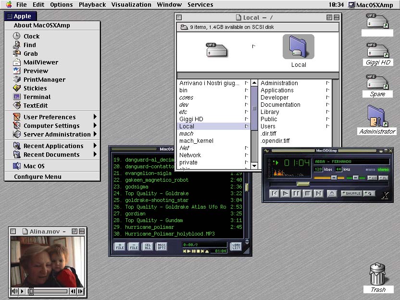Click mini play icon in playlist footer
The width and height of the screenshot is (400, 300).
click(x=189, y=251)
